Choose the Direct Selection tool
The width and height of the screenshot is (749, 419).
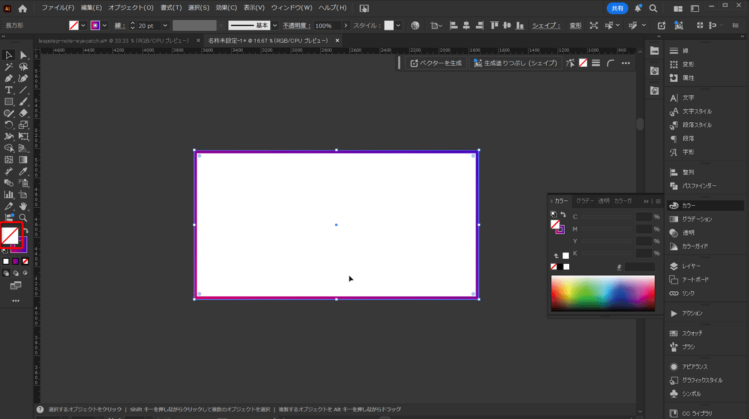pos(23,55)
